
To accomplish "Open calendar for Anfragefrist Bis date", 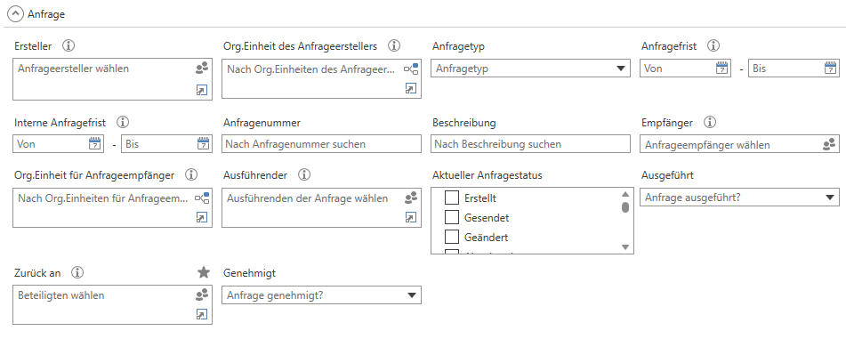I will 831,68.
